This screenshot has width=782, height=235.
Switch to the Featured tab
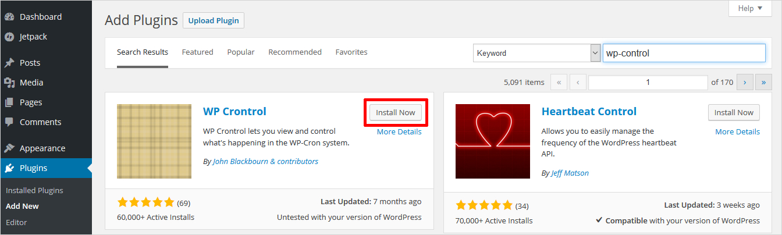pos(197,52)
